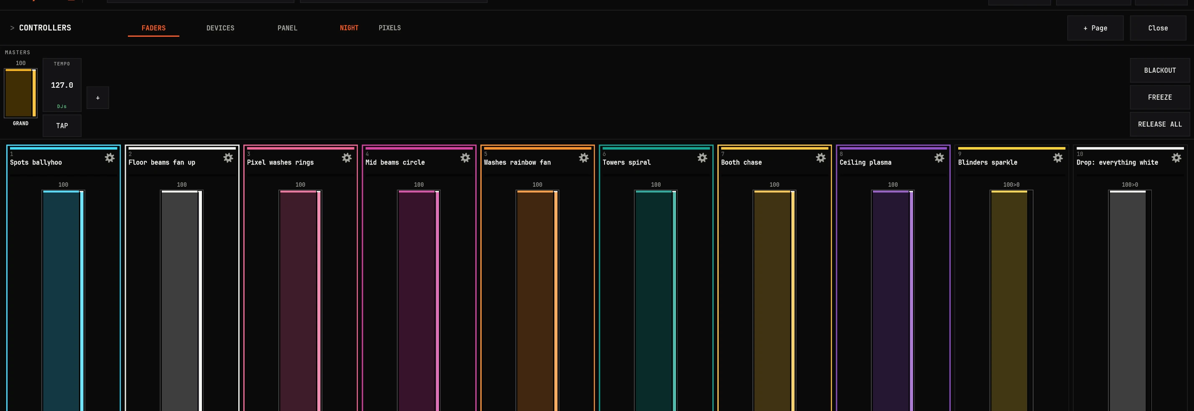Select the Night page tab

pyautogui.click(x=349, y=28)
